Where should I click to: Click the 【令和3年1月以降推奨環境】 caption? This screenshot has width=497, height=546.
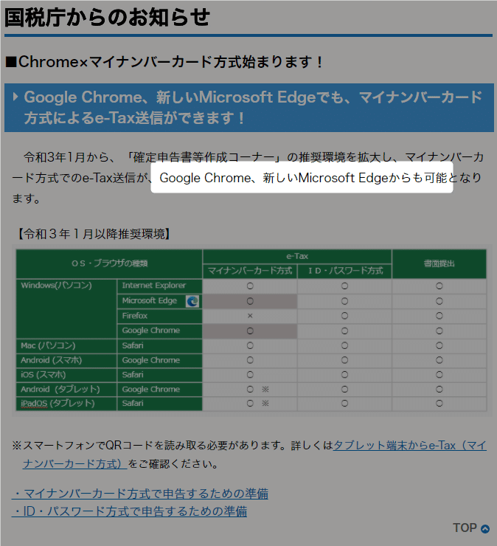[x=94, y=234]
